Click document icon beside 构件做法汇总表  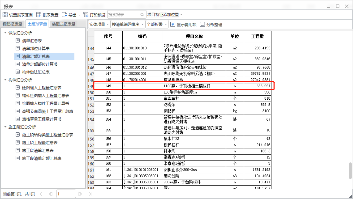point(17,72)
